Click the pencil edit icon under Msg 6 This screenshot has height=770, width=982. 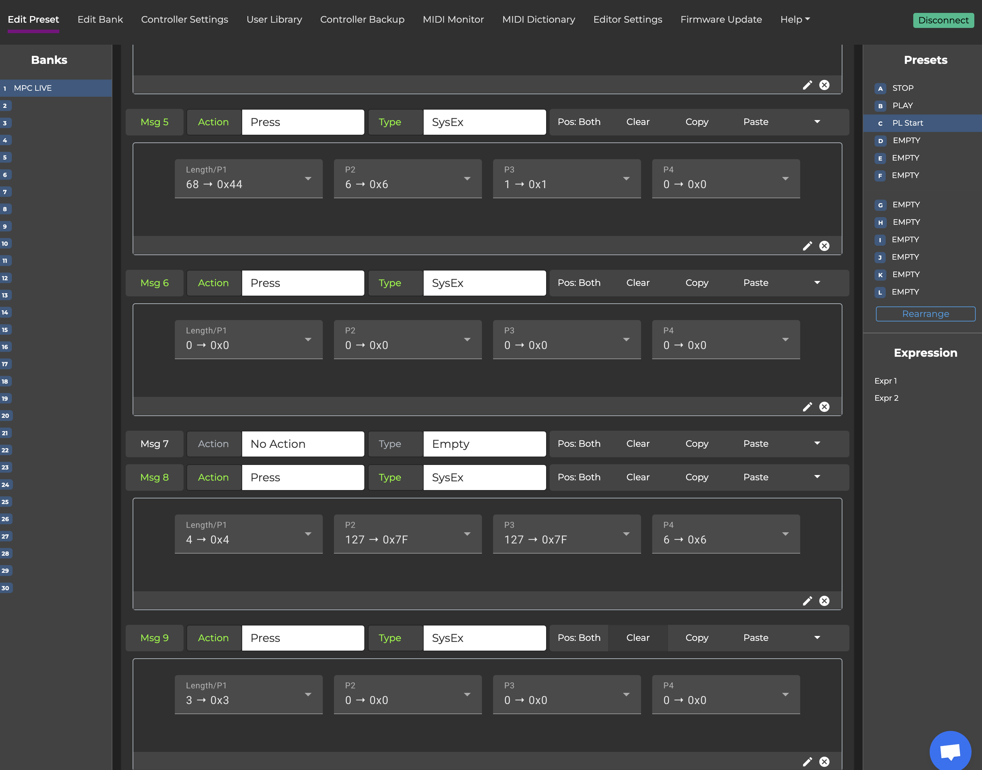click(807, 407)
